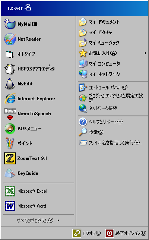Open the マイ ドキュメント folder icon

pos(83,22)
